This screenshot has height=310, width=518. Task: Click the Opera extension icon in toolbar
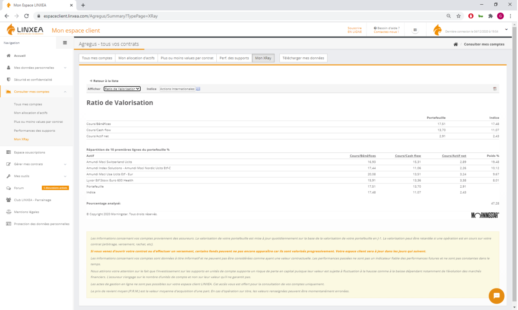point(471,16)
